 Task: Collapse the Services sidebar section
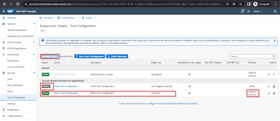click(34, 24)
